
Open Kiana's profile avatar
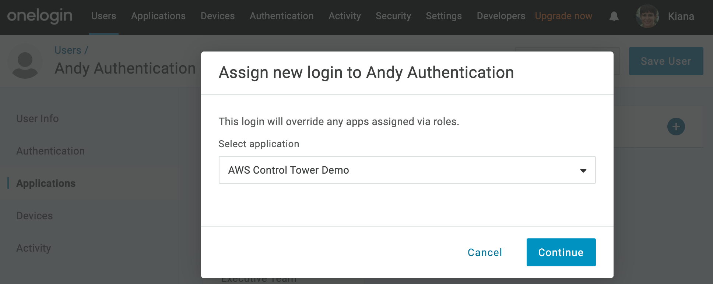(647, 16)
